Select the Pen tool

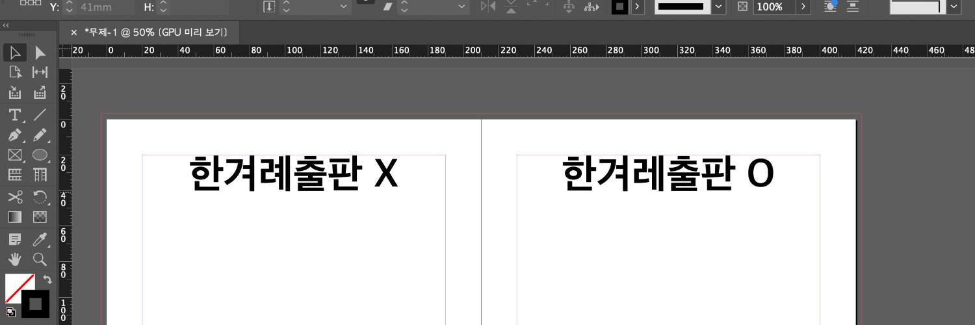pos(15,135)
